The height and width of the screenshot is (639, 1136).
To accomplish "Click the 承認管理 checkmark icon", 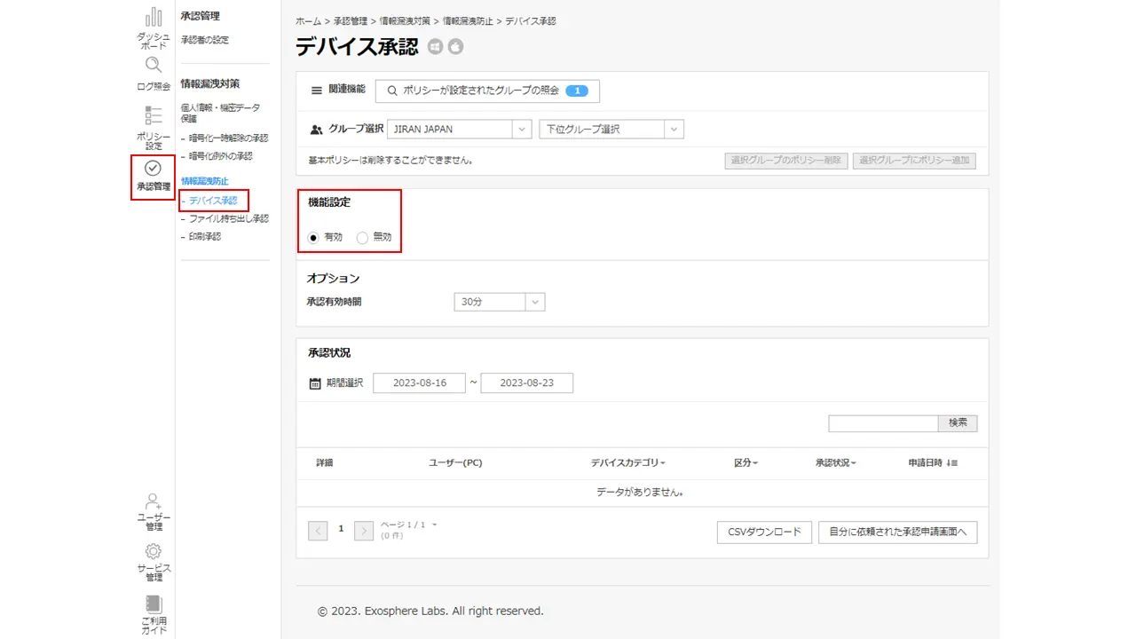I will point(153,168).
